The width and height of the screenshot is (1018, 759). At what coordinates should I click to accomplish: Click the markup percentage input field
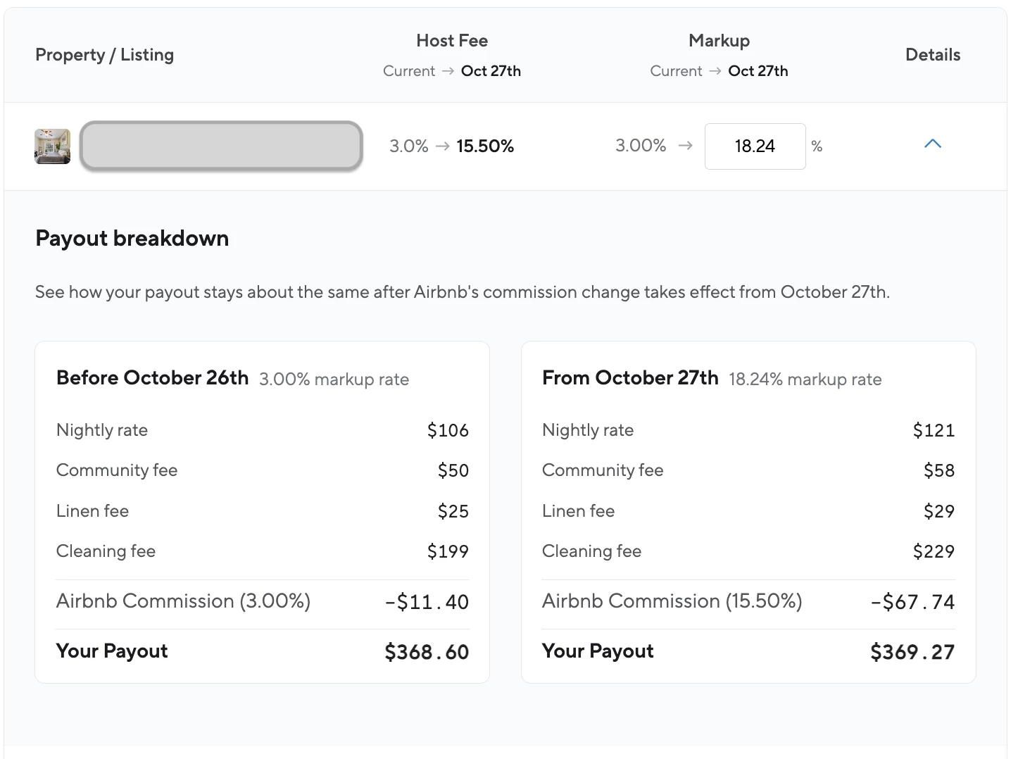coord(754,146)
